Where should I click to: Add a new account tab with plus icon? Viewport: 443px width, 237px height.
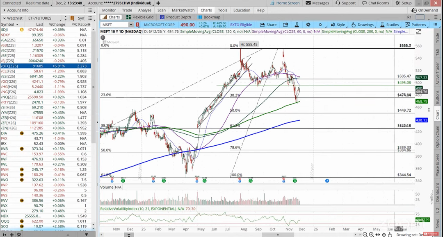[158, 3]
